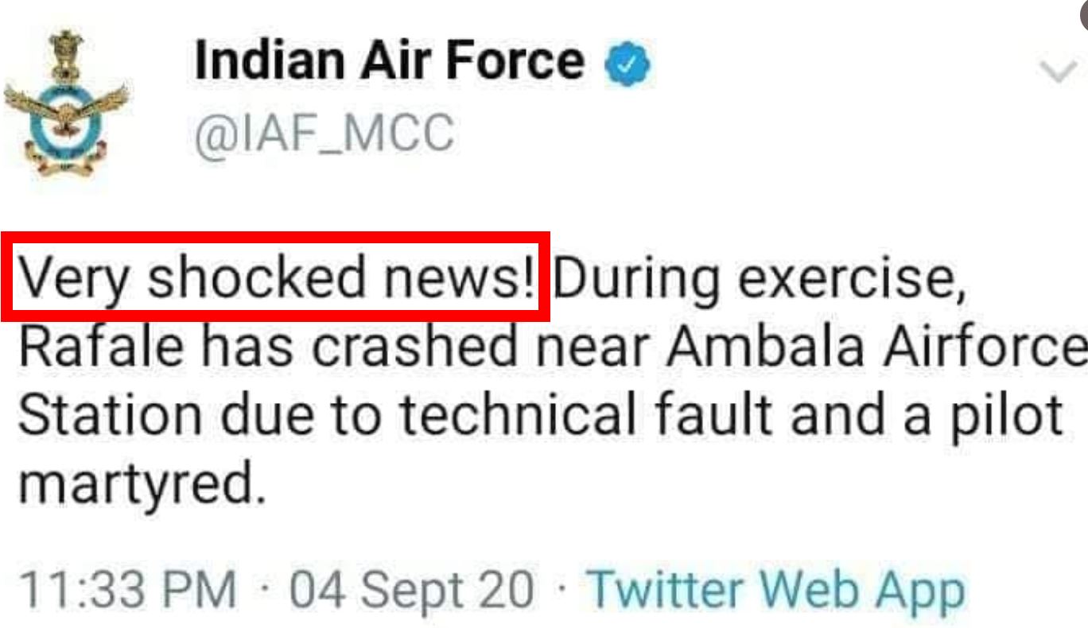Image resolution: width=1088 pixels, height=628 pixels.
Task: Expand the tweet options chevron
Action: coord(1059,72)
